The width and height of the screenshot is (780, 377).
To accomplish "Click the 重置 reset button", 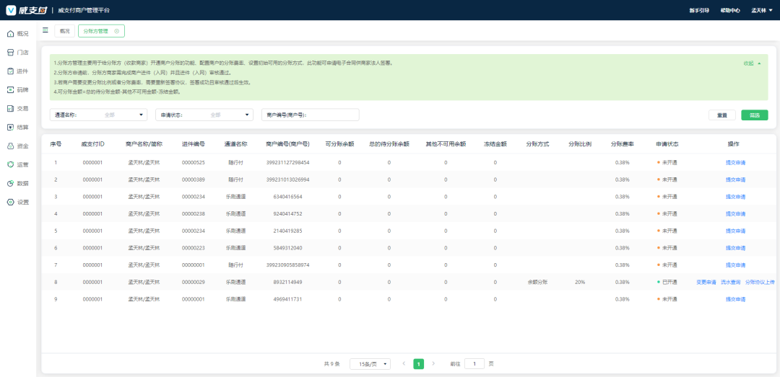I will pyautogui.click(x=721, y=115).
